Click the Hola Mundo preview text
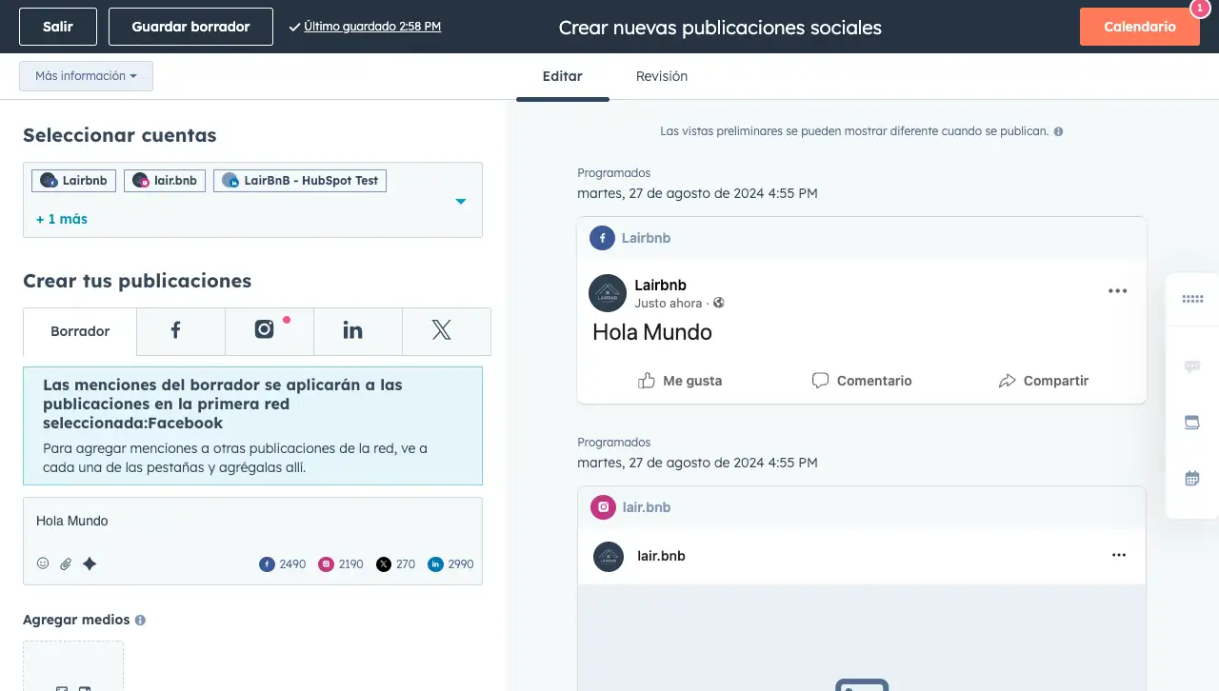This screenshot has width=1219, height=691. click(x=652, y=332)
